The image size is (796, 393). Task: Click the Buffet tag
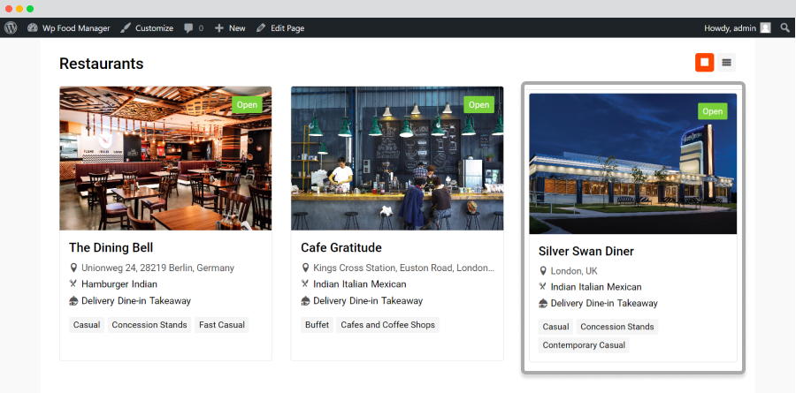[318, 325]
